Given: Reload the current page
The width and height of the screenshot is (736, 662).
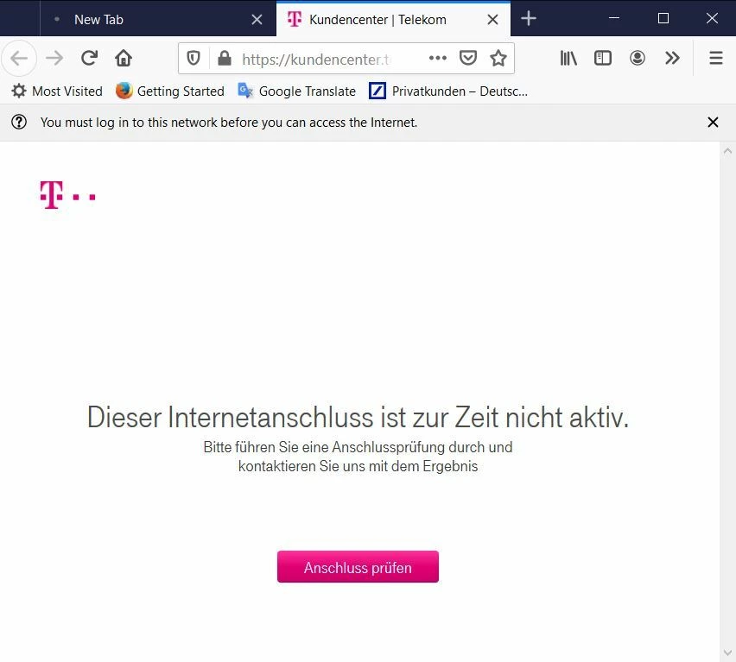Looking at the screenshot, I should click(89, 58).
